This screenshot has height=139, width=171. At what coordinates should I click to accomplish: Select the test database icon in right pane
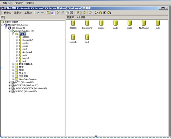[x=87, y=37]
